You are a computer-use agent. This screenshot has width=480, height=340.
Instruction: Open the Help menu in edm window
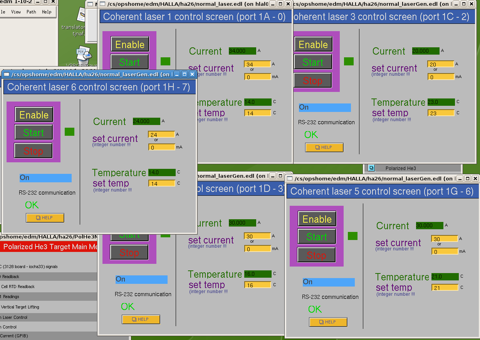[47, 12]
